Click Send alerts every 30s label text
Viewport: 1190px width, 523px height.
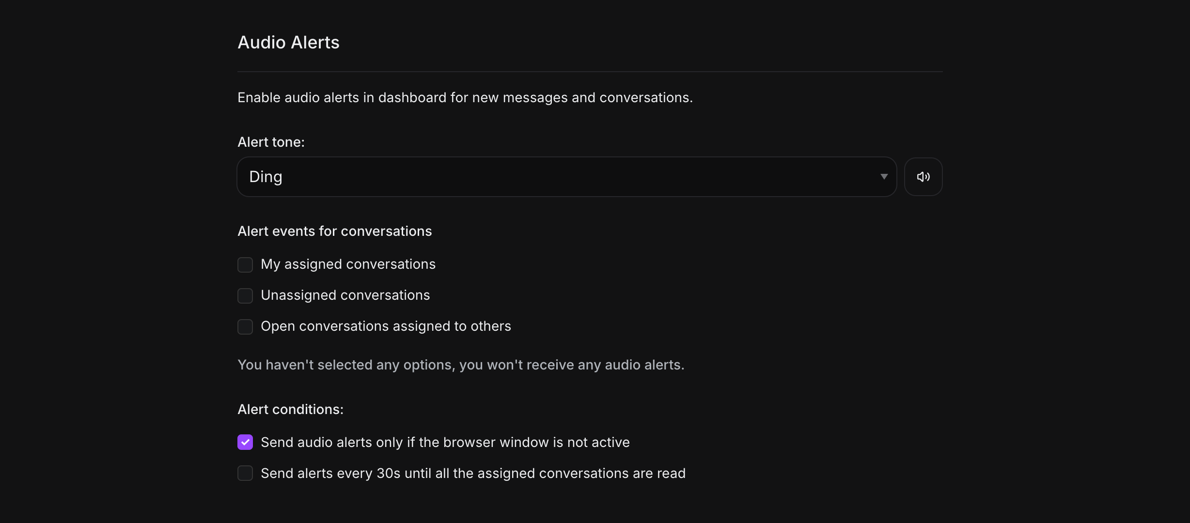473,474
